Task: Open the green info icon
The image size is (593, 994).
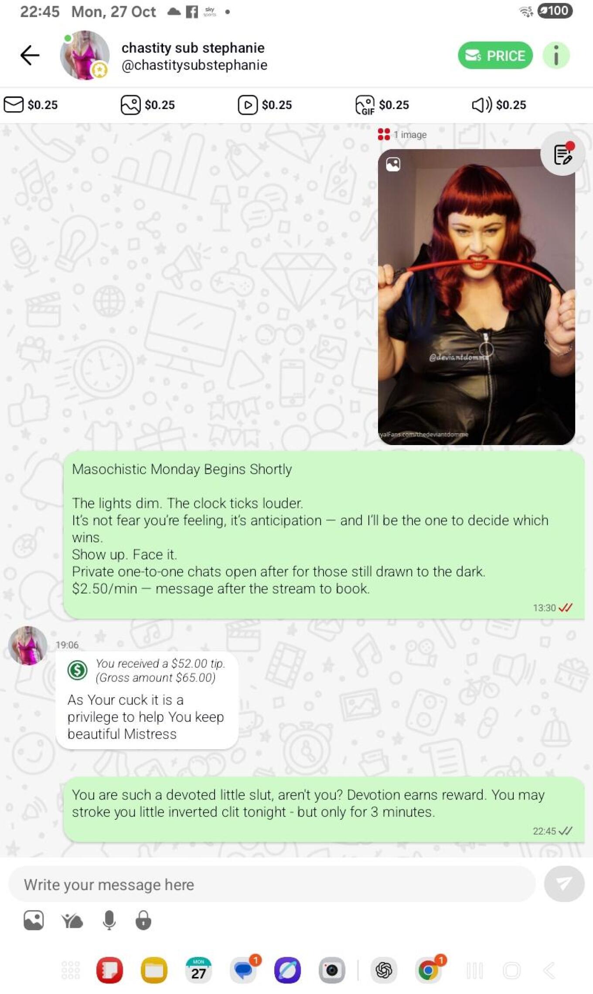Action: coord(556,55)
